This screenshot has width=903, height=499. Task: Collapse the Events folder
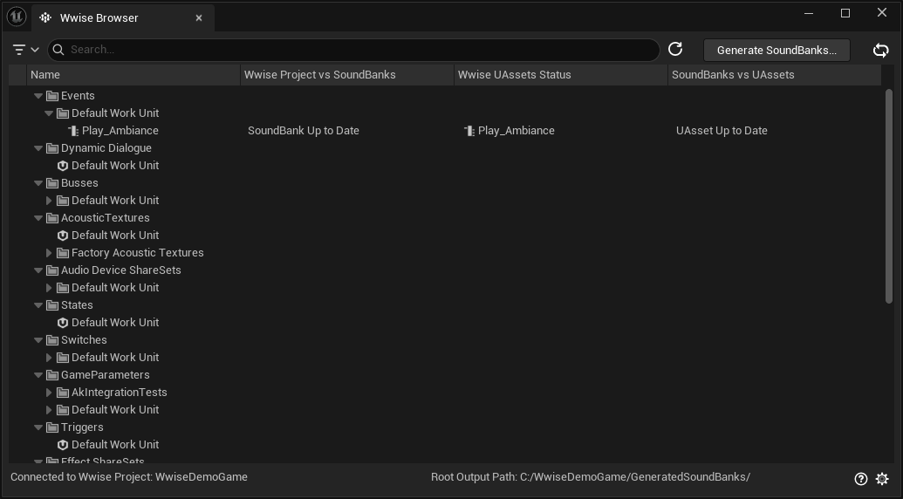pos(38,96)
